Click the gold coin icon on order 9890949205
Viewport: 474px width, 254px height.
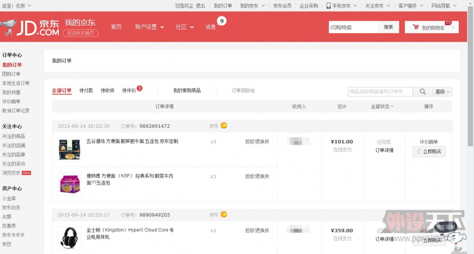coord(224,214)
